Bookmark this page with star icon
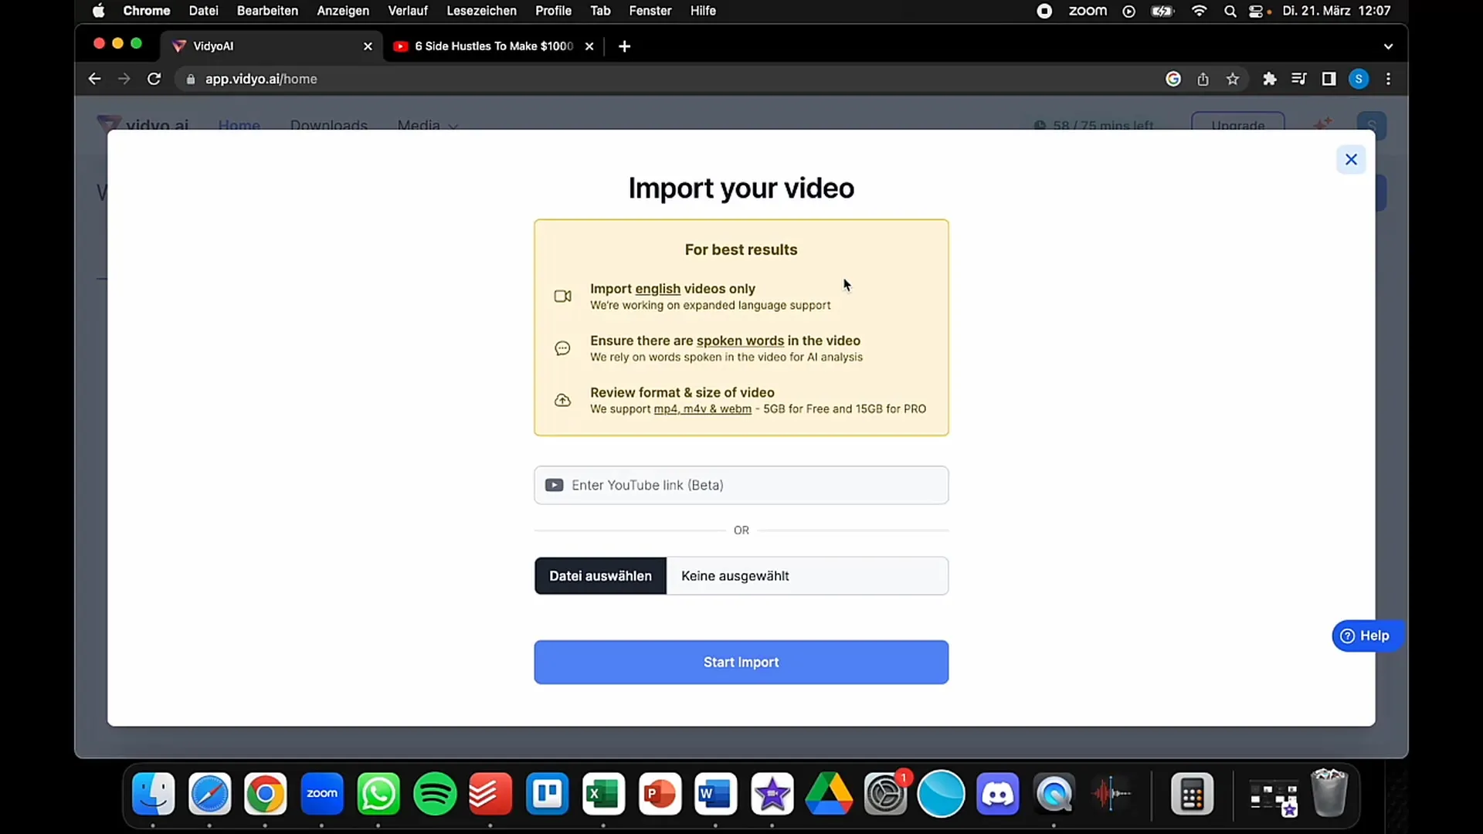The image size is (1483, 834). 1233,79
